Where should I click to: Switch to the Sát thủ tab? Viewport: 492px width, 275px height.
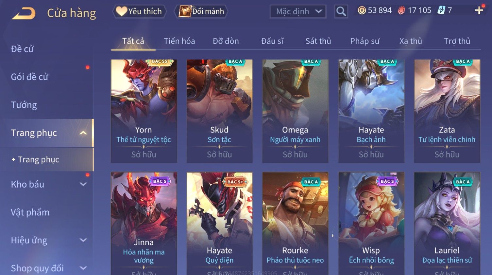pos(318,41)
